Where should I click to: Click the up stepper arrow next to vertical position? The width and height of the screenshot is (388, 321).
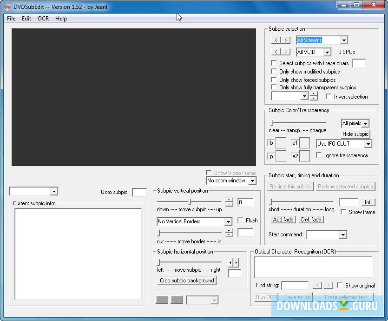229,200
